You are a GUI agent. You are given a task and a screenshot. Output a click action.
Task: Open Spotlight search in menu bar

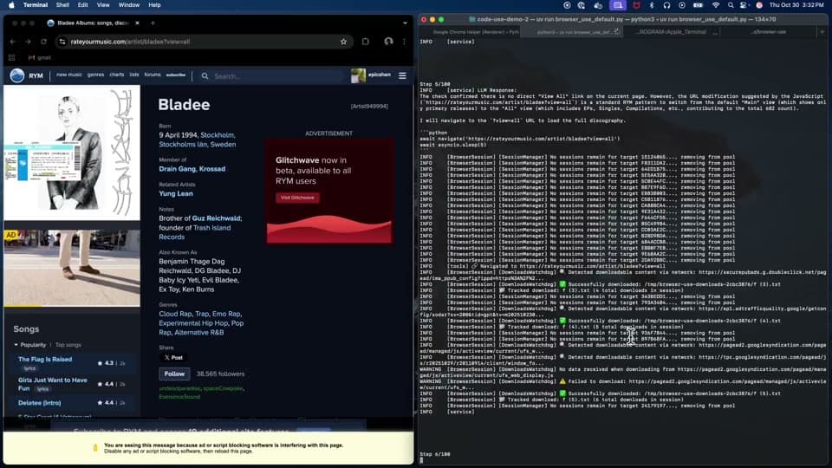click(x=731, y=5)
